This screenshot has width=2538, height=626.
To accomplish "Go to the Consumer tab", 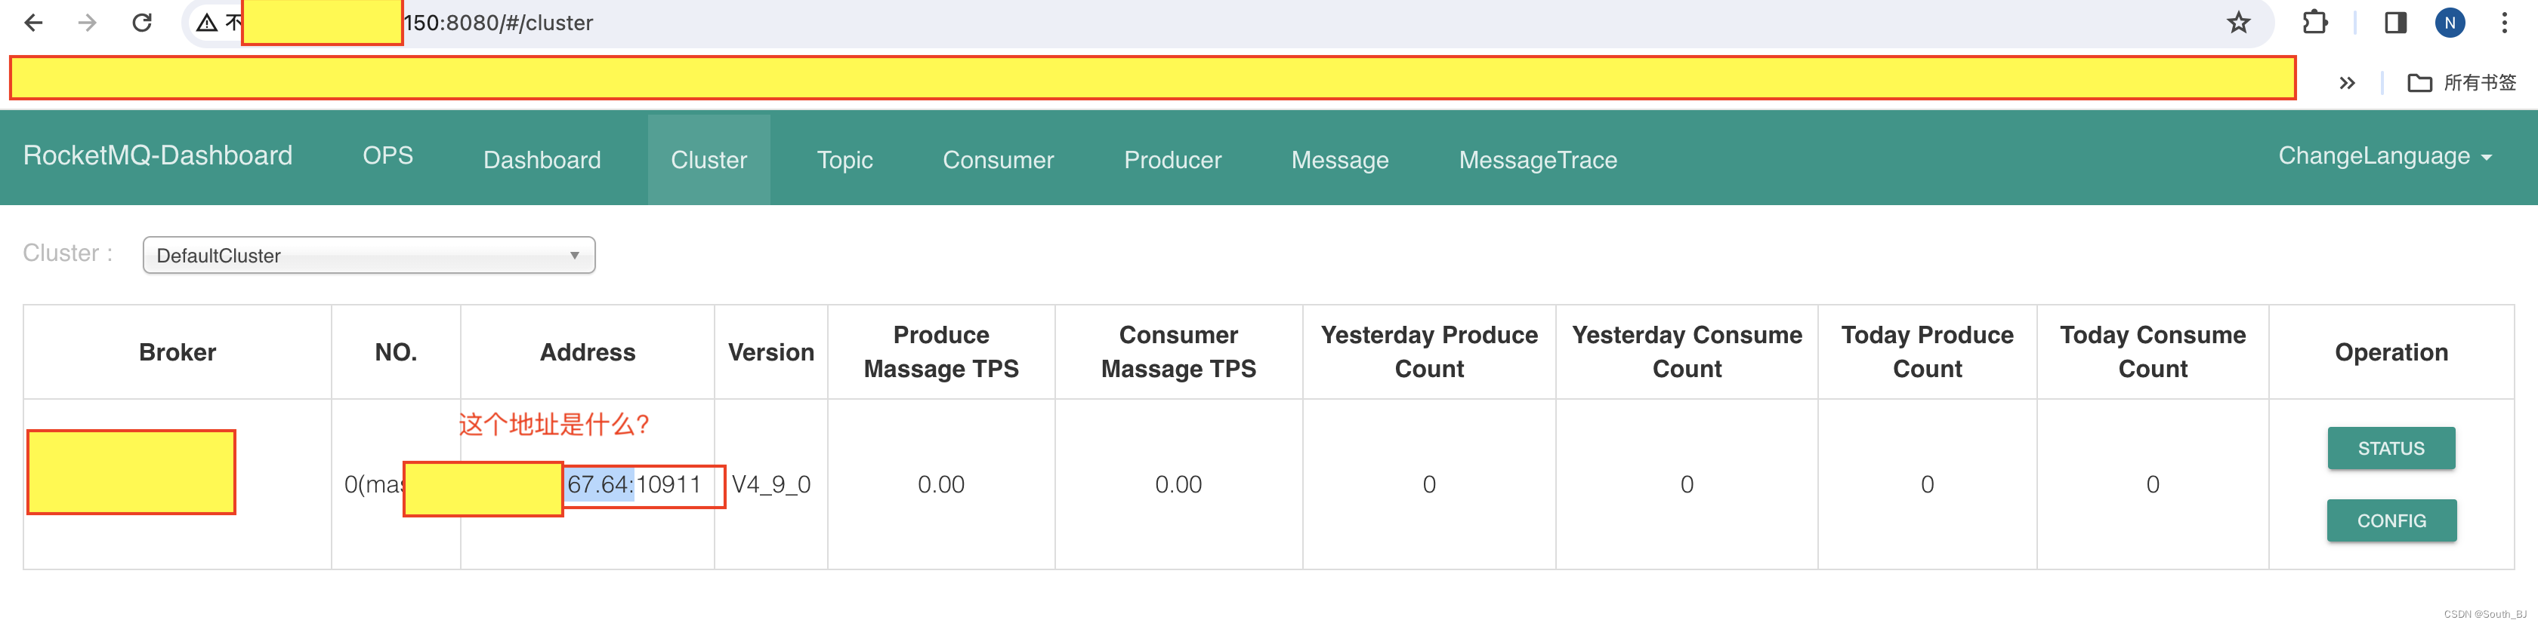I will click(997, 159).
